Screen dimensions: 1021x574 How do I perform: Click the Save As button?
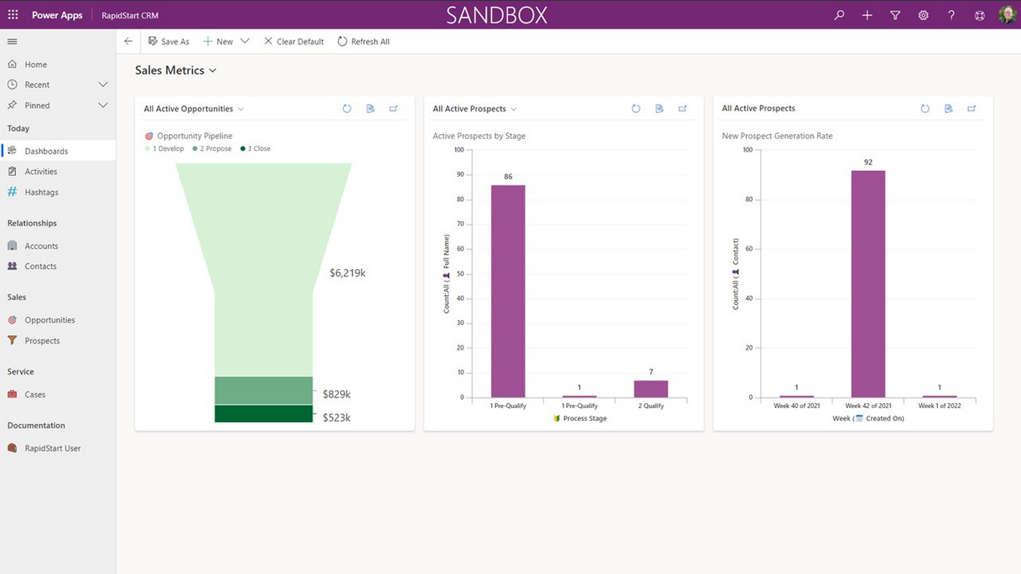[x=168, y=41]
